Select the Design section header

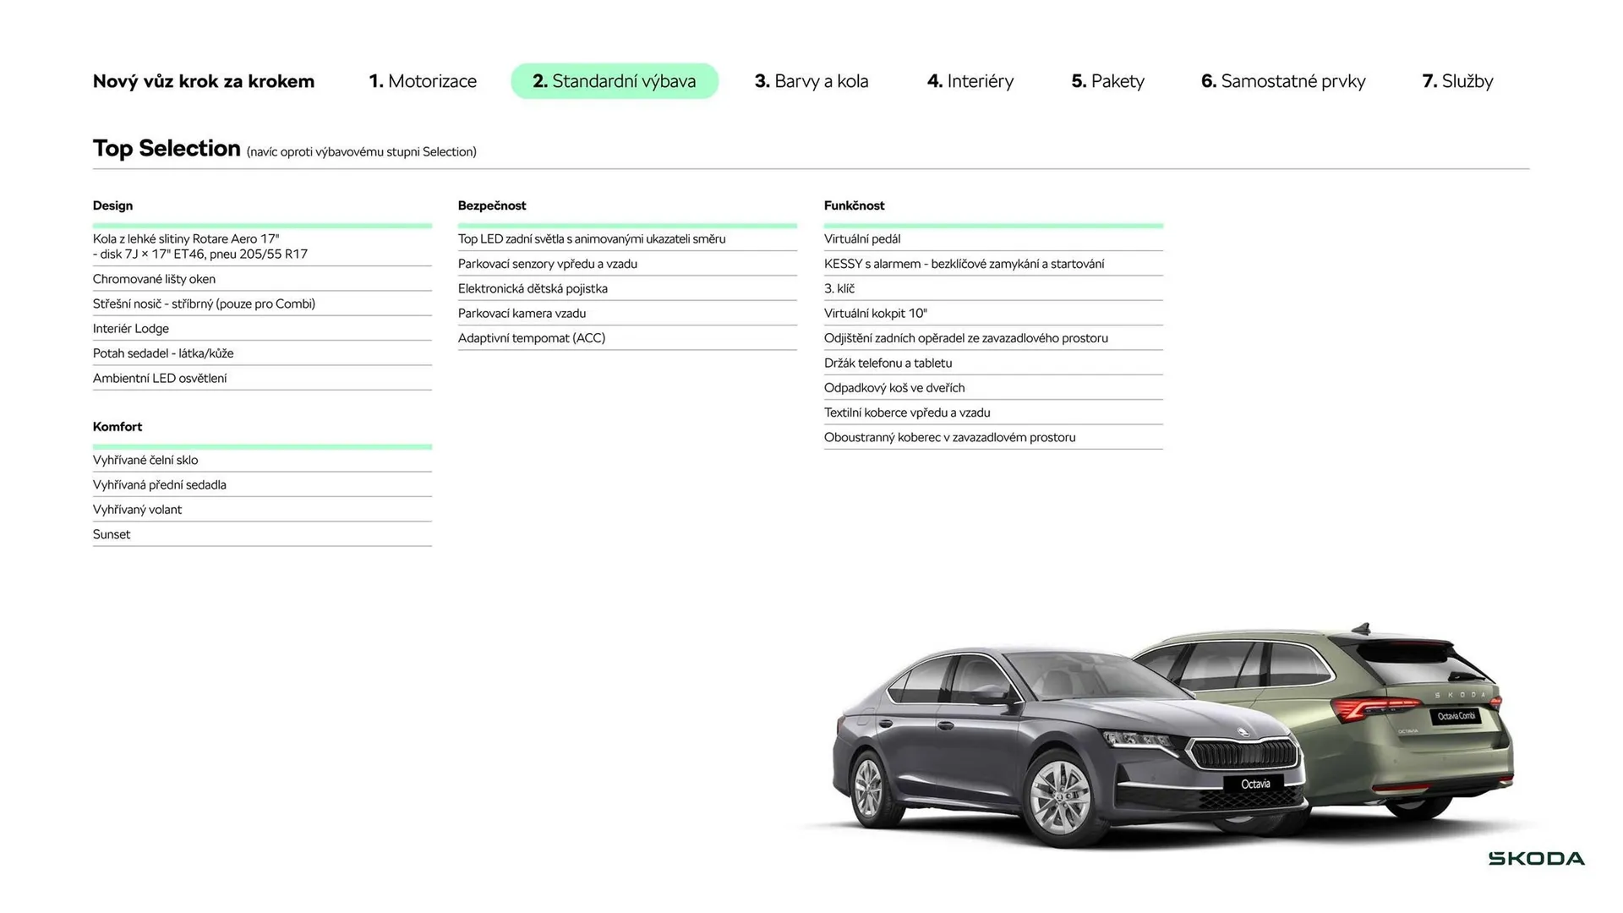coord(112,205)
